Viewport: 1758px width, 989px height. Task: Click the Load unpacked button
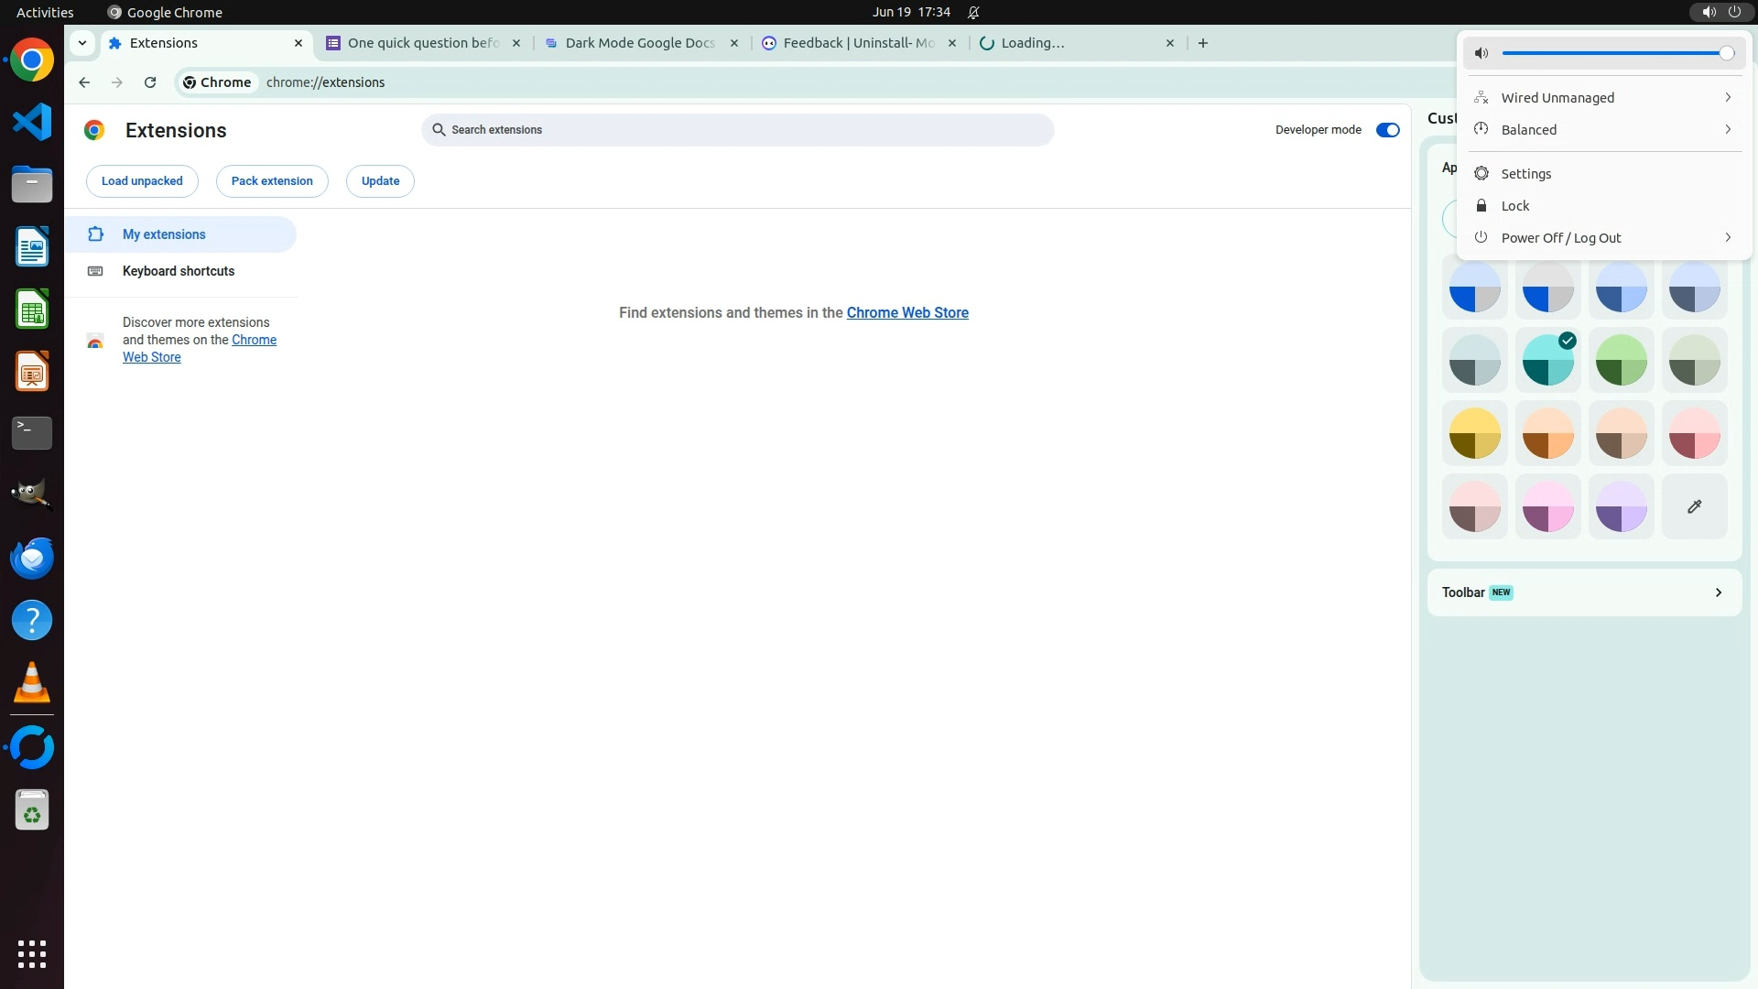click(x=142, y=181)
